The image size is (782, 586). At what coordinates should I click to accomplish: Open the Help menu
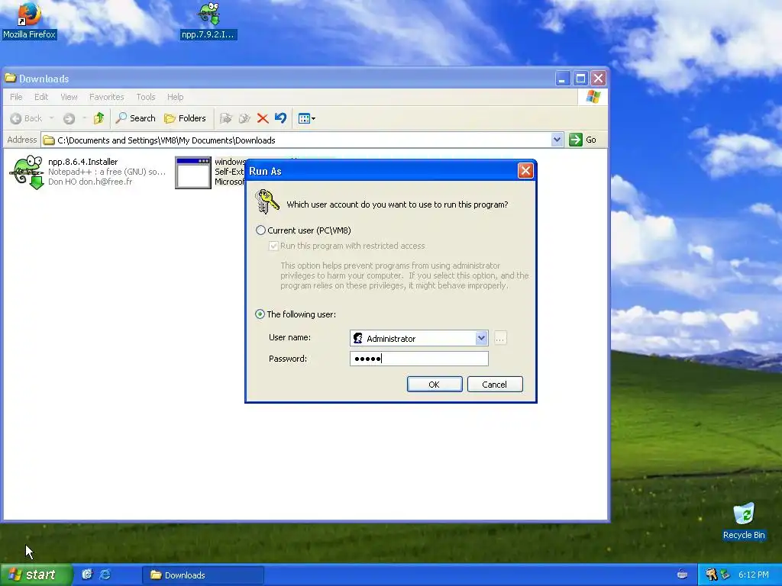175,97
